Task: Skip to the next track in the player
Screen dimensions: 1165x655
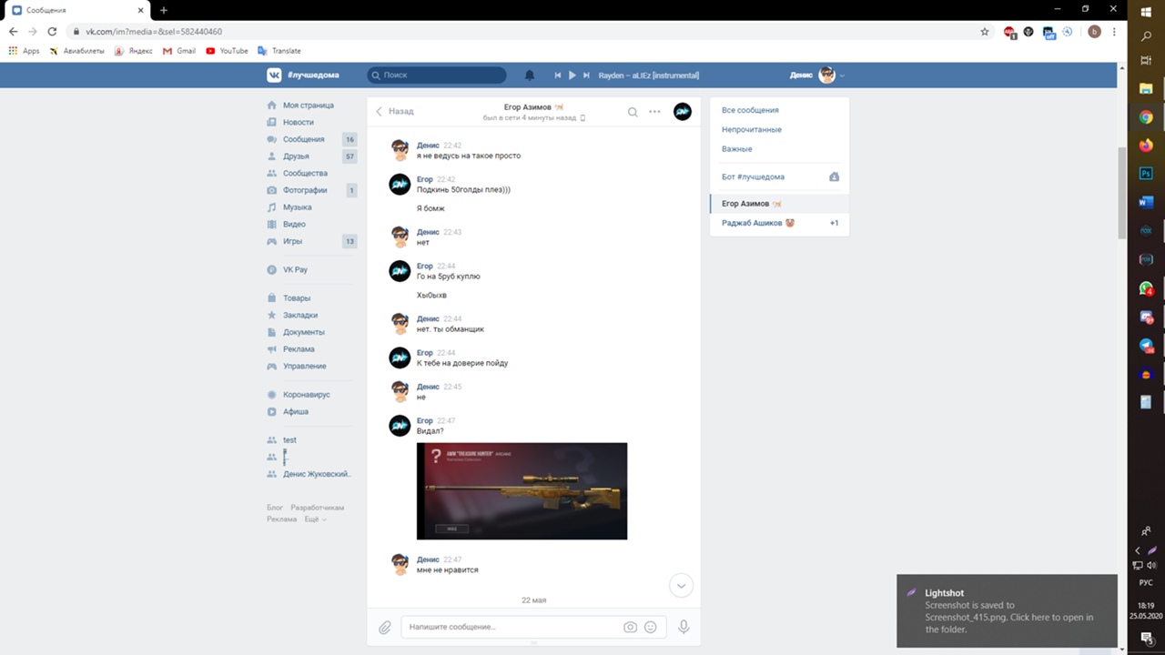Action: (x=587, y=76)
